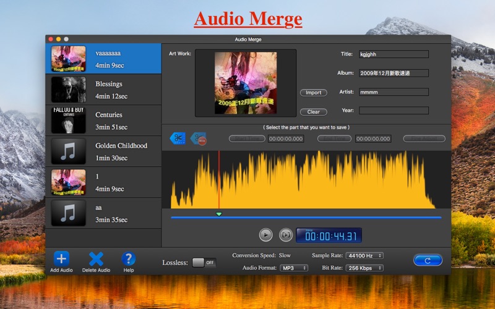495x309 pixels.
Task: Click the end time value field
Action: (x=373, y=138)
